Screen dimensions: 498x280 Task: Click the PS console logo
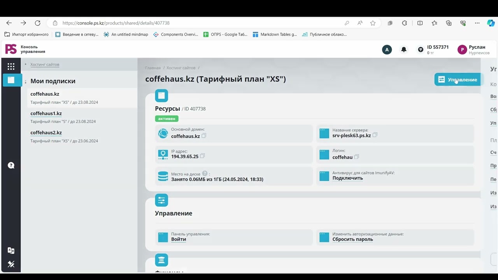tap(11, 49)
